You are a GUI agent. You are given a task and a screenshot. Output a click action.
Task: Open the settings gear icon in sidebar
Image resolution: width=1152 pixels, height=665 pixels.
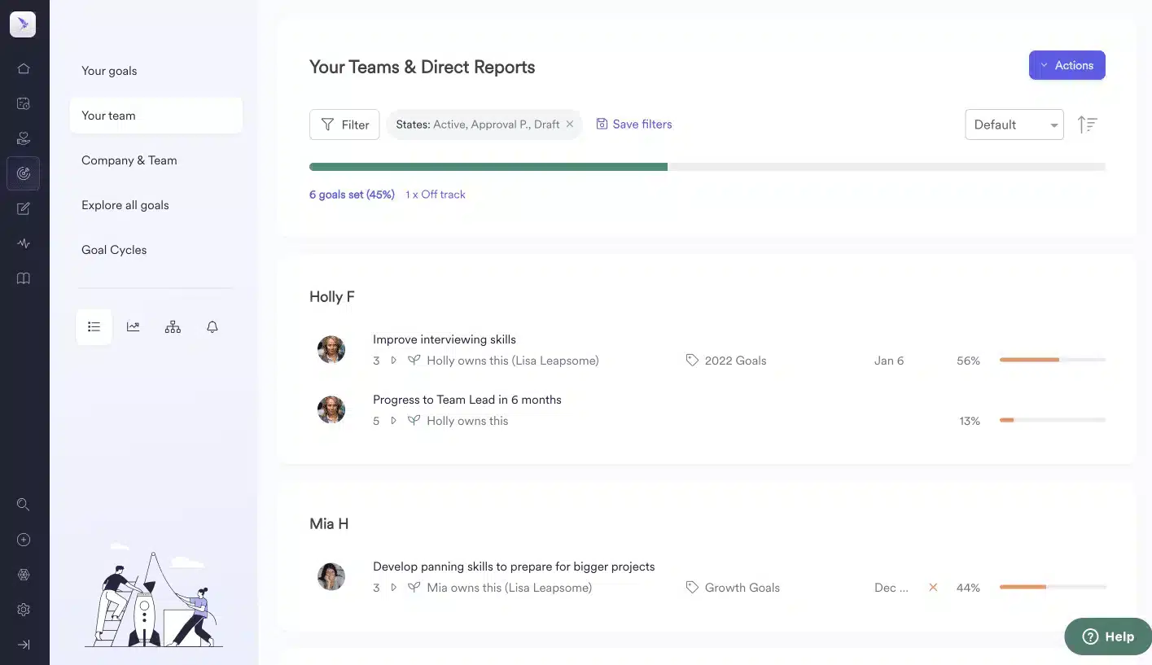24,610
